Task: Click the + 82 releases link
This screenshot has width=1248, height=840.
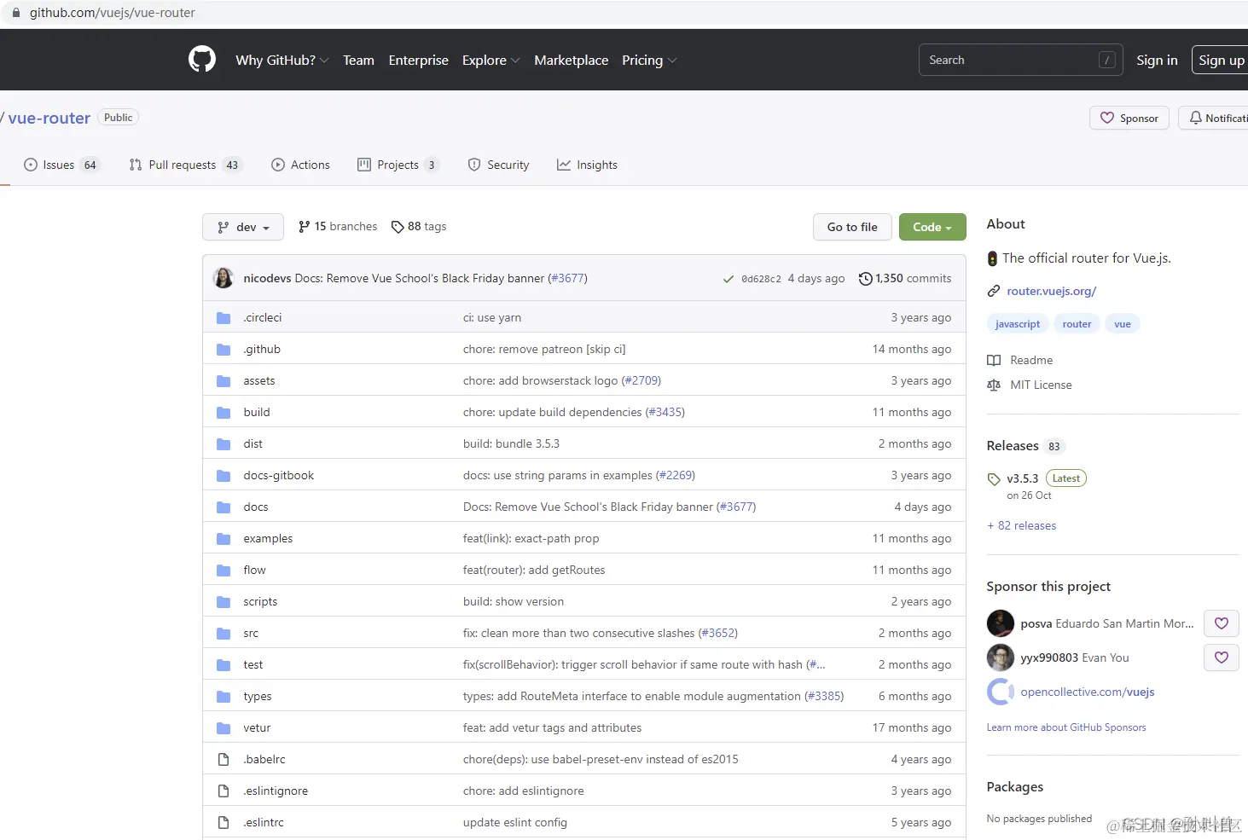Action: (1022, 525)
